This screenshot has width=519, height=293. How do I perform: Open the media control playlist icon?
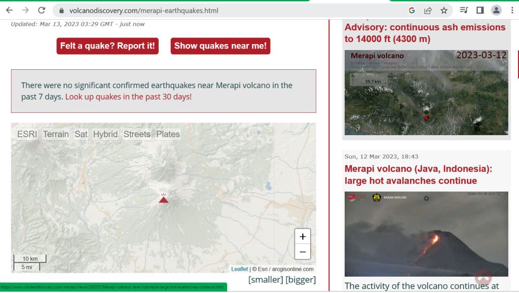[x=464, y=10]
